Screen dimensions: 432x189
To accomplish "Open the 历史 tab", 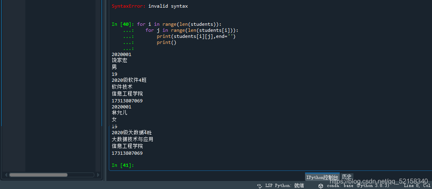I will 347,177.
